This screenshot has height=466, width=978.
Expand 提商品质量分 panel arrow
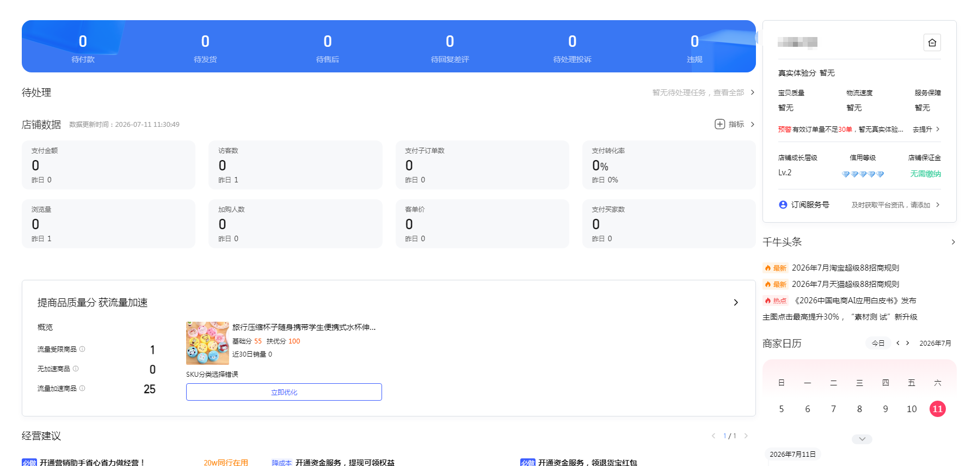736,302
